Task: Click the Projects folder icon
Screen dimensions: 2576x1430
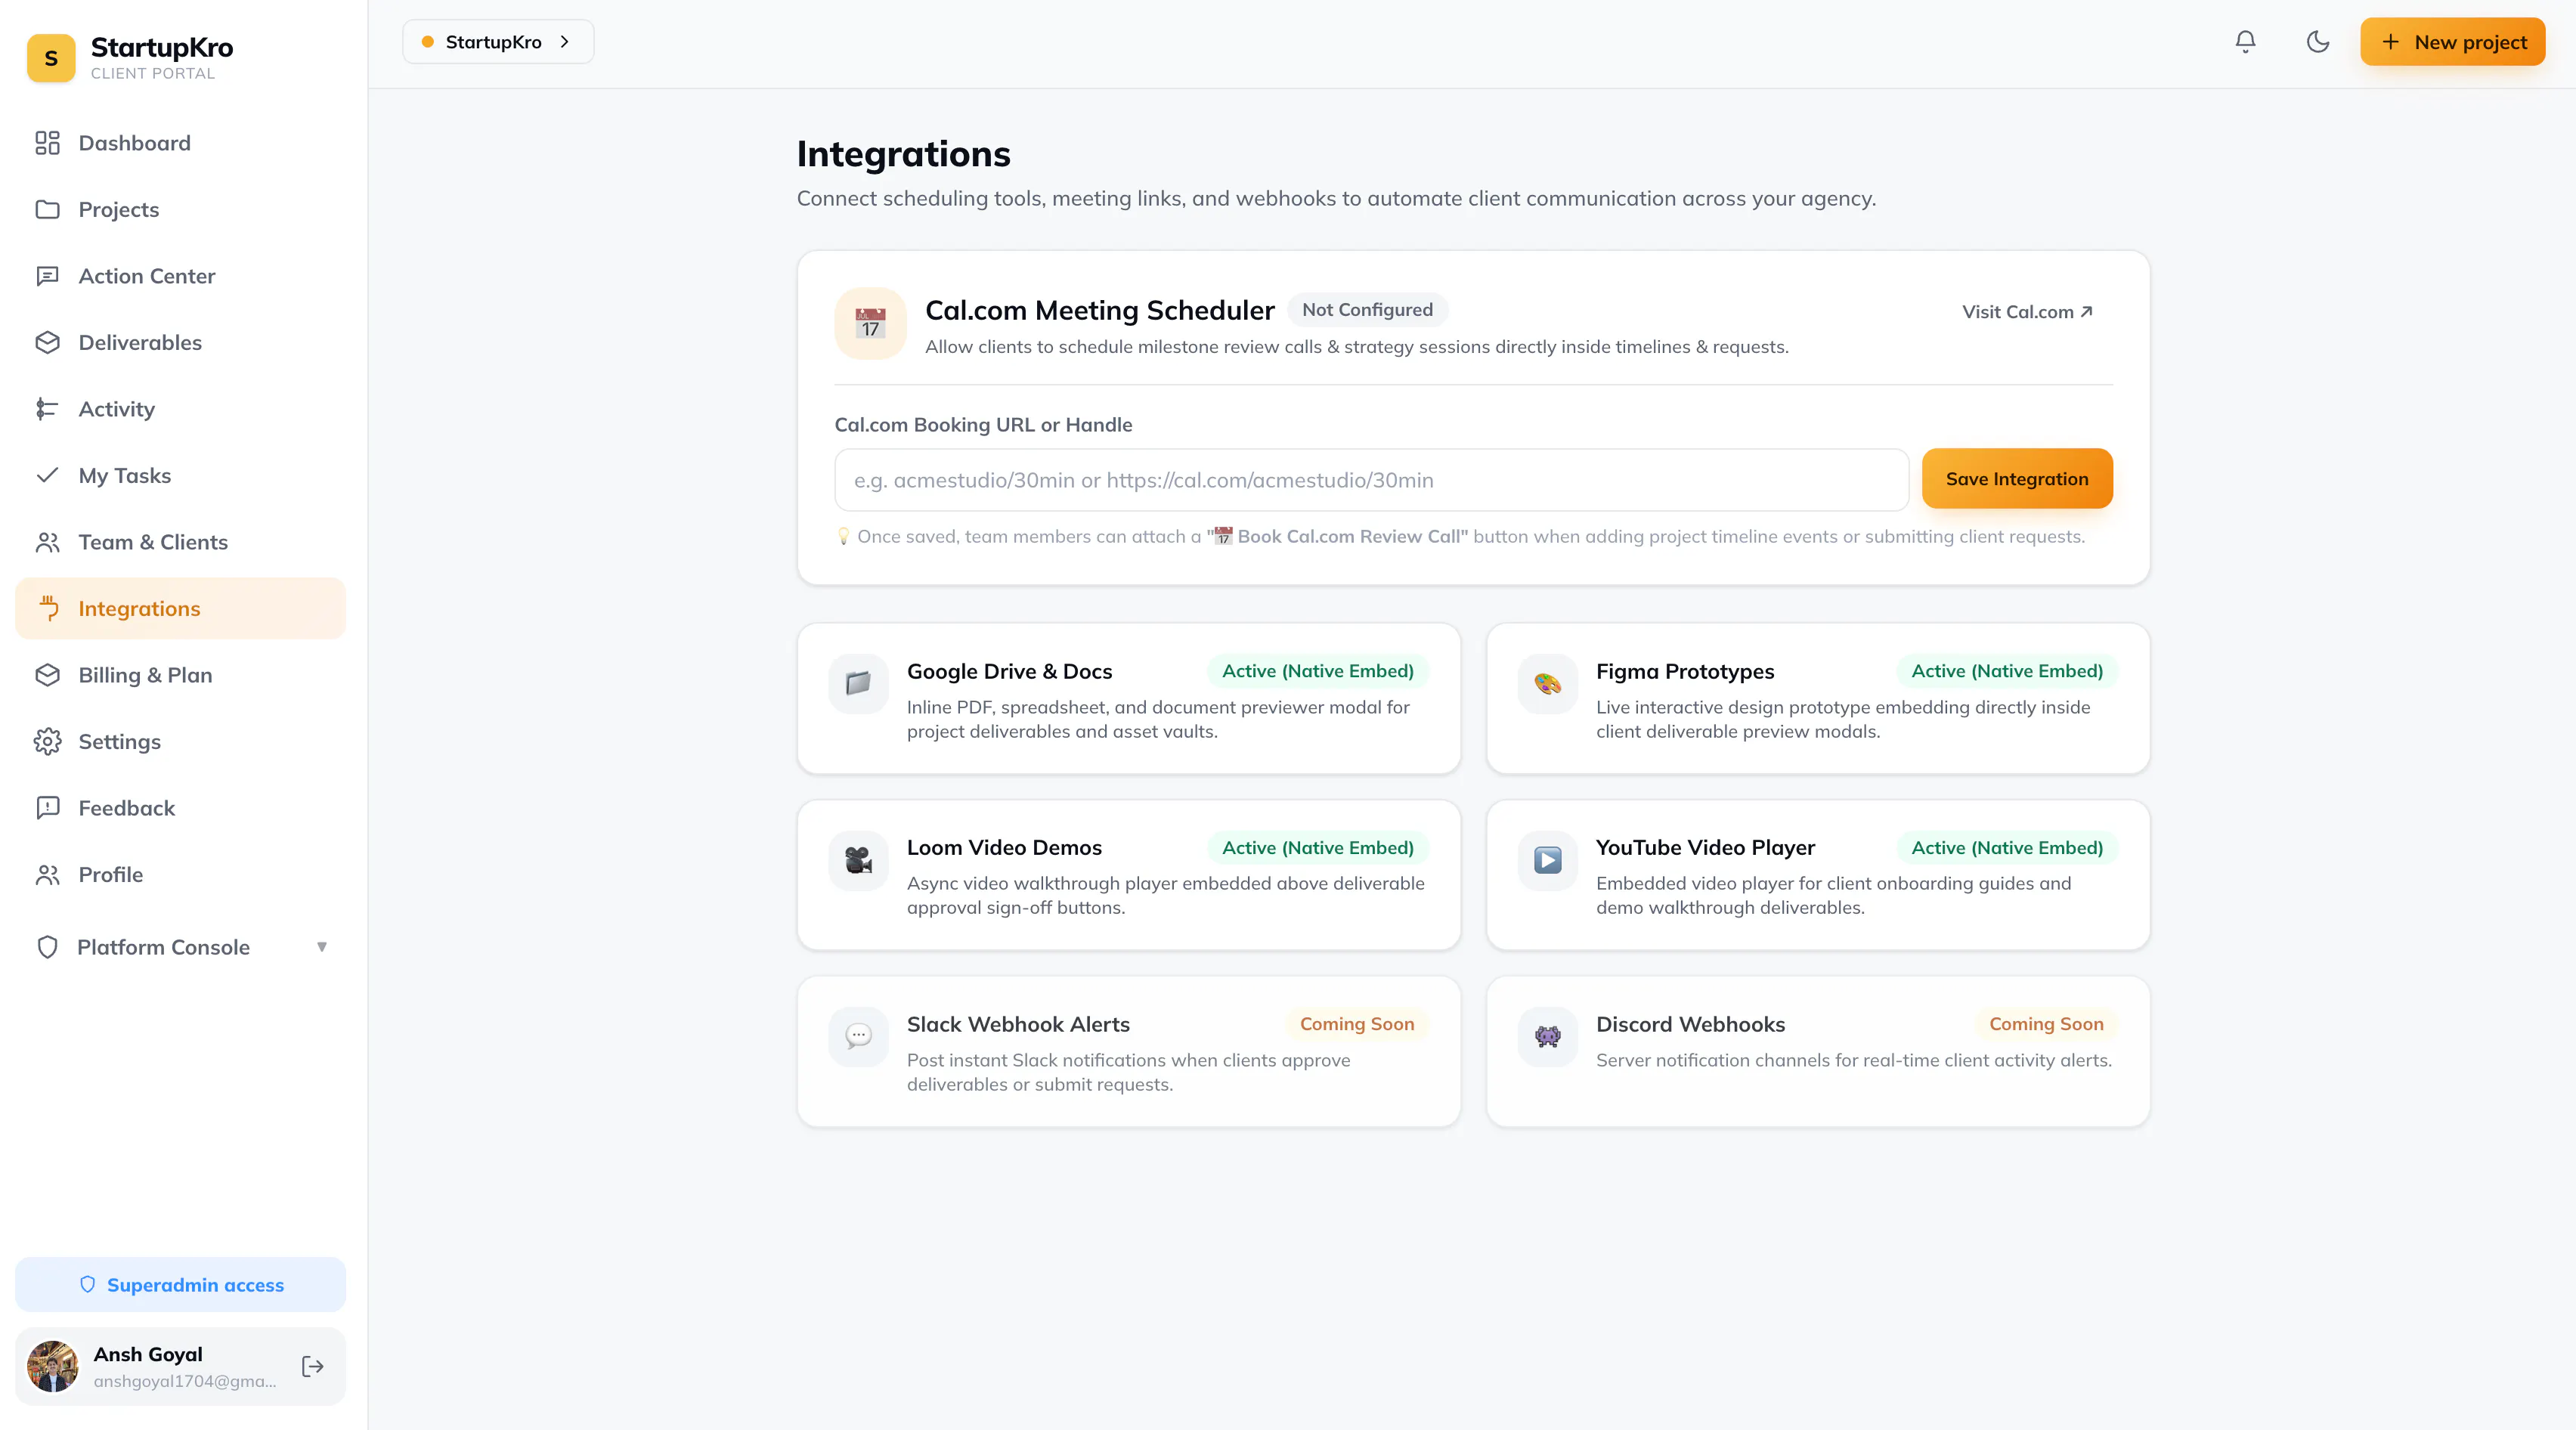Action: [47, 209]
